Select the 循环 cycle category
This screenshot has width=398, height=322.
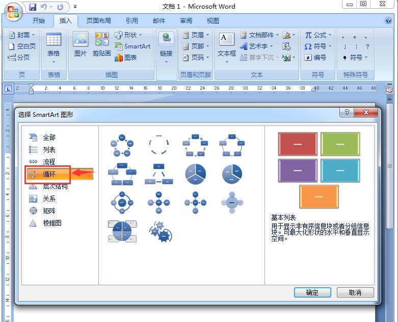[x=60, y=174]
